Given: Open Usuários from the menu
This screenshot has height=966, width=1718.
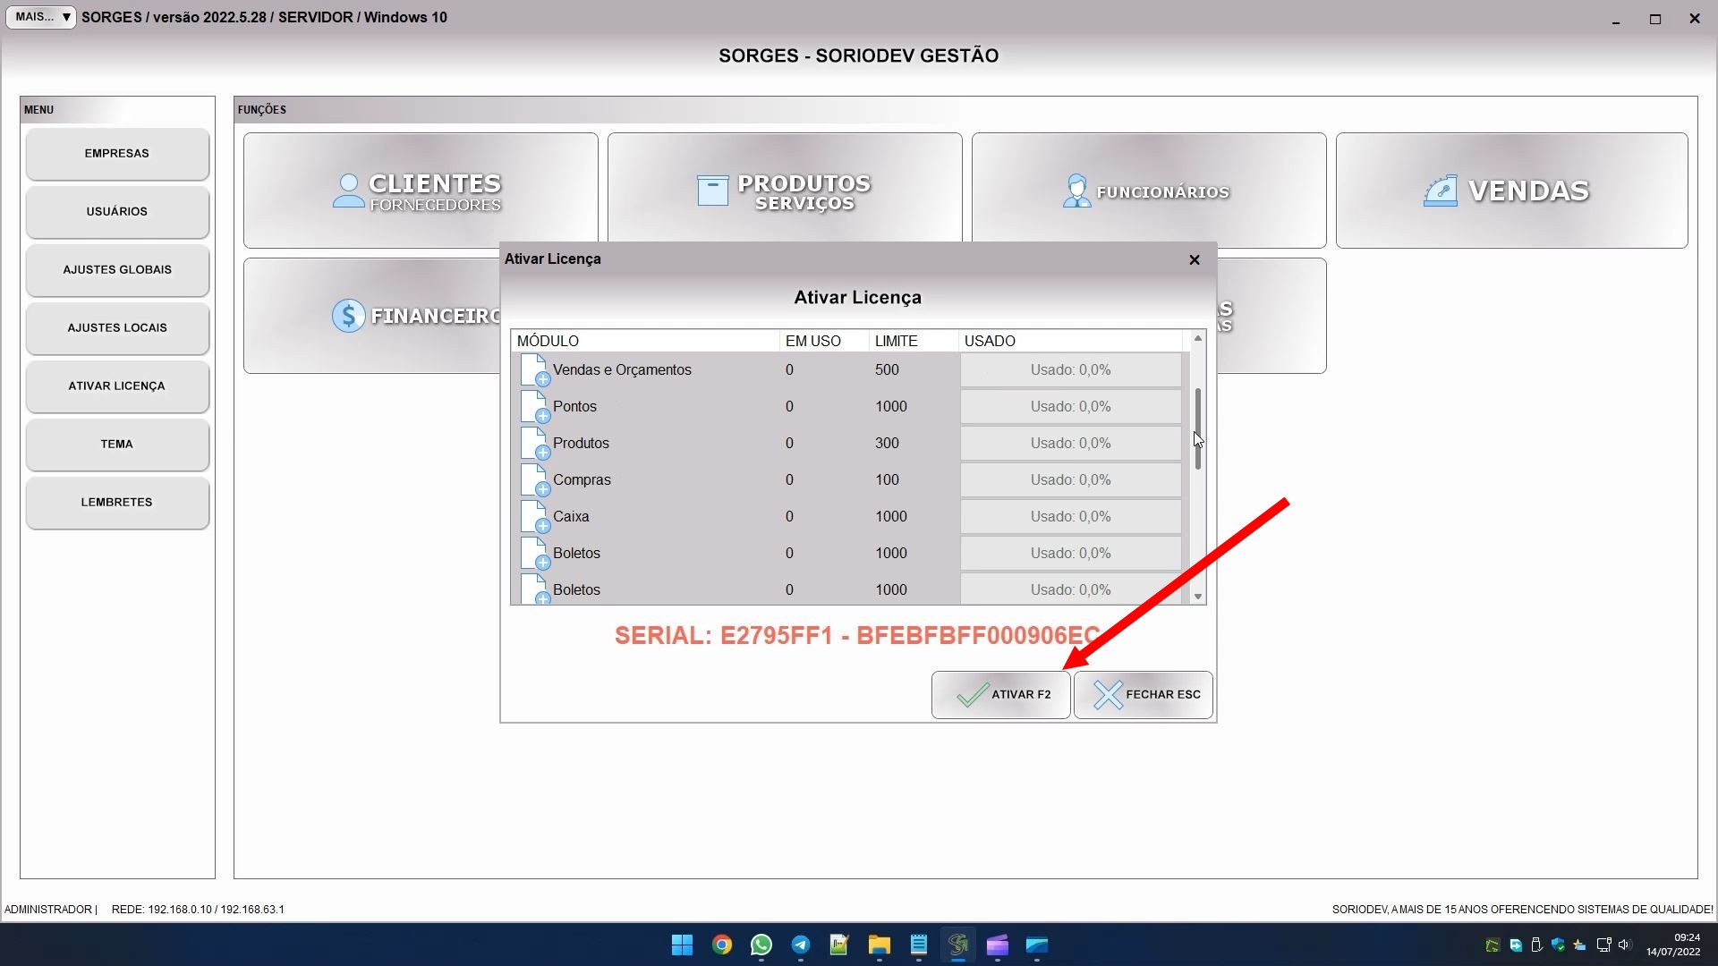Looking at the screenshot, I should click(x=117, y=212).
